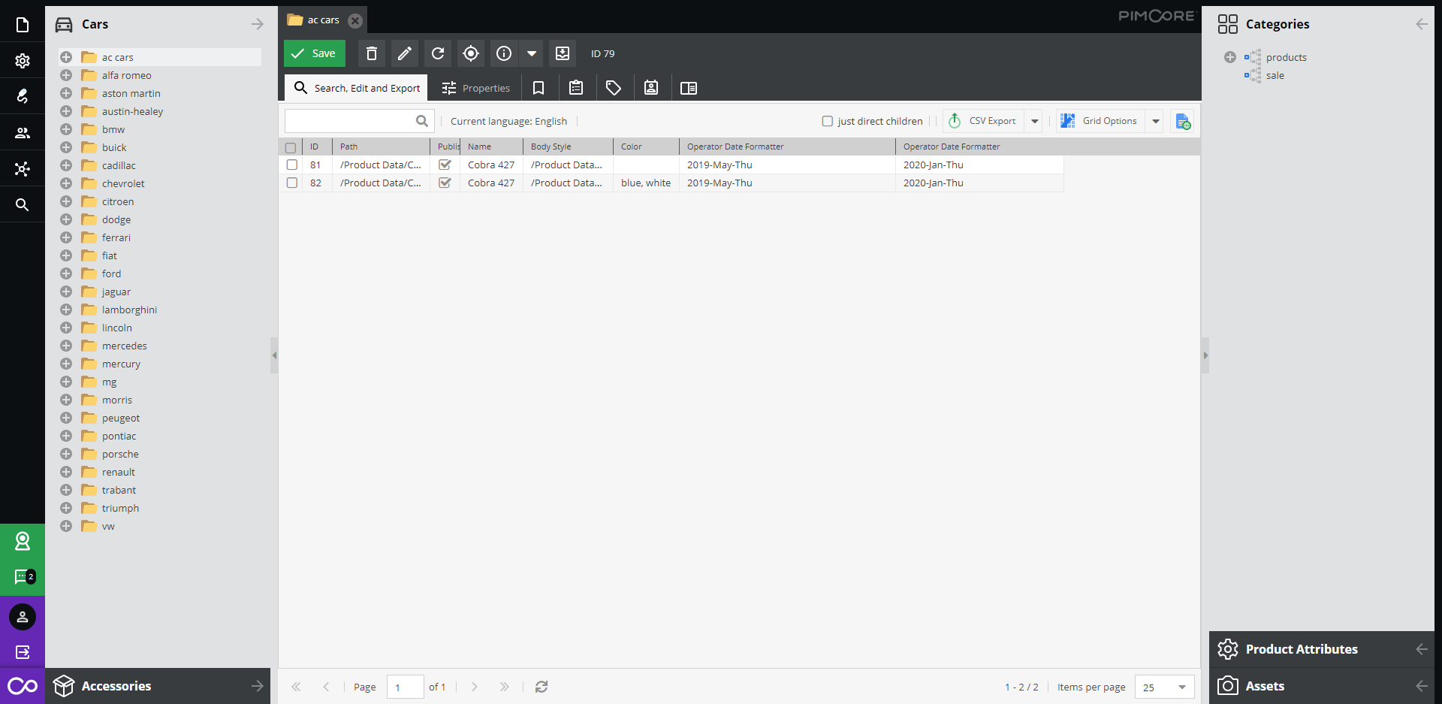
Task: Select the Search, Edit and Export tab
Action: (357, 88)
